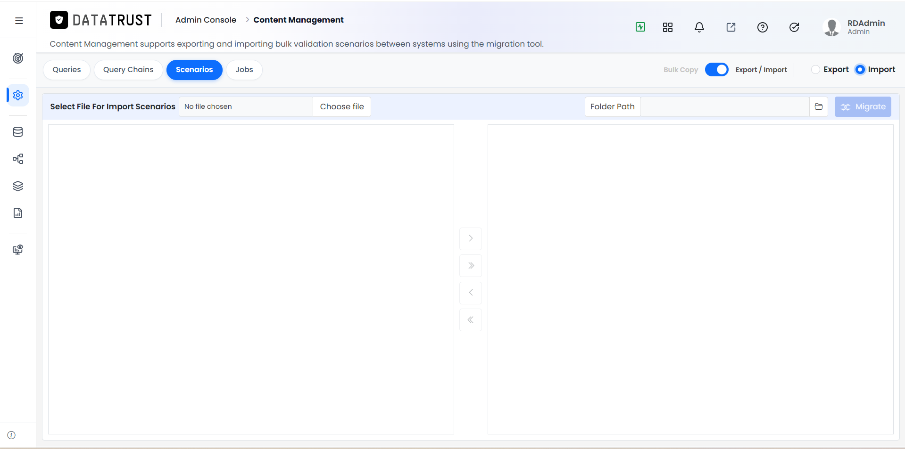Move selected item right with single arrow
Screen dimensions: 905x449
[x=471, y=238]
